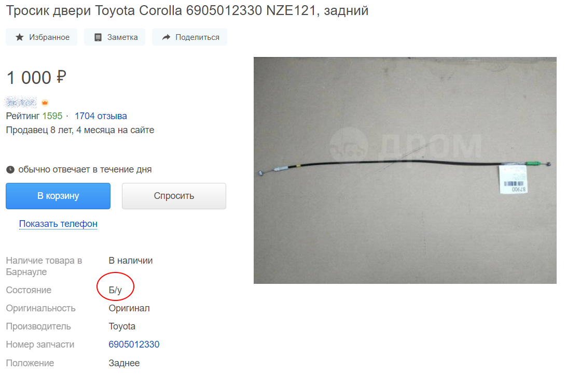This screenshot has width=566, height=374.
Task: Click the door cable product photo
Action: click(405, 170)
